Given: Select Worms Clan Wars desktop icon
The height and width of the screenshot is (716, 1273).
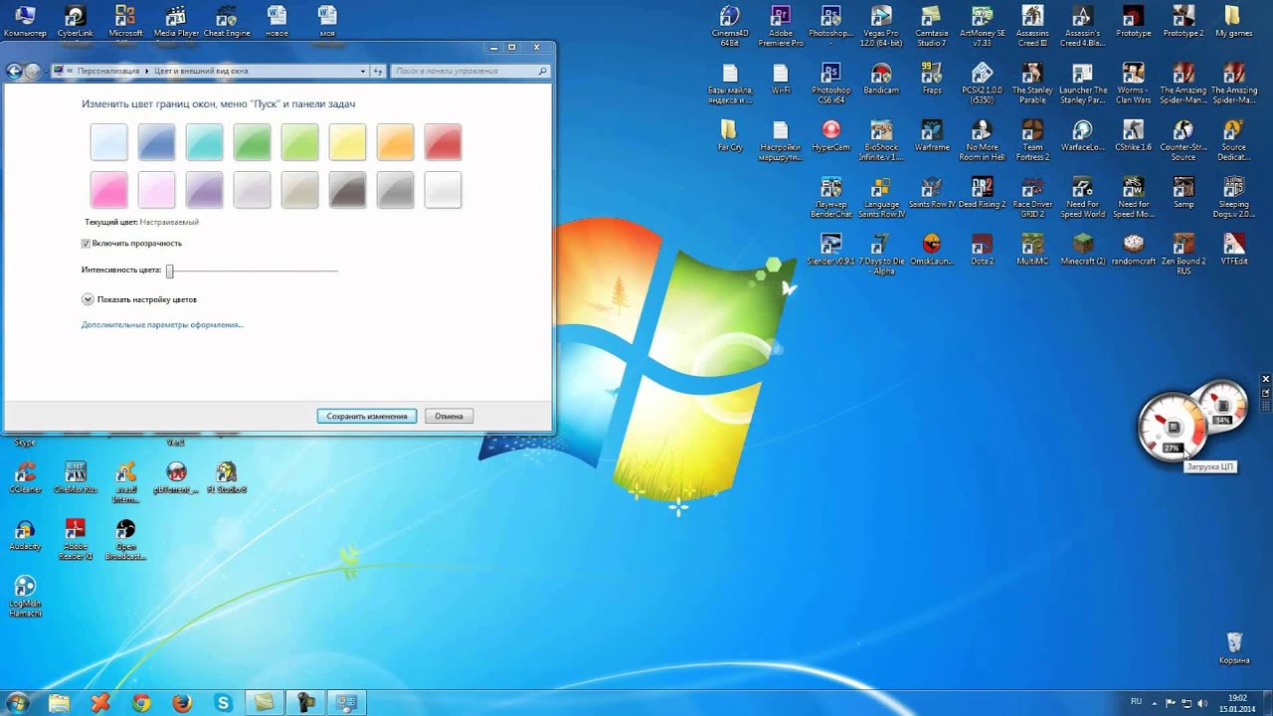Looking at the screenshot, I should pos(1133,84).
